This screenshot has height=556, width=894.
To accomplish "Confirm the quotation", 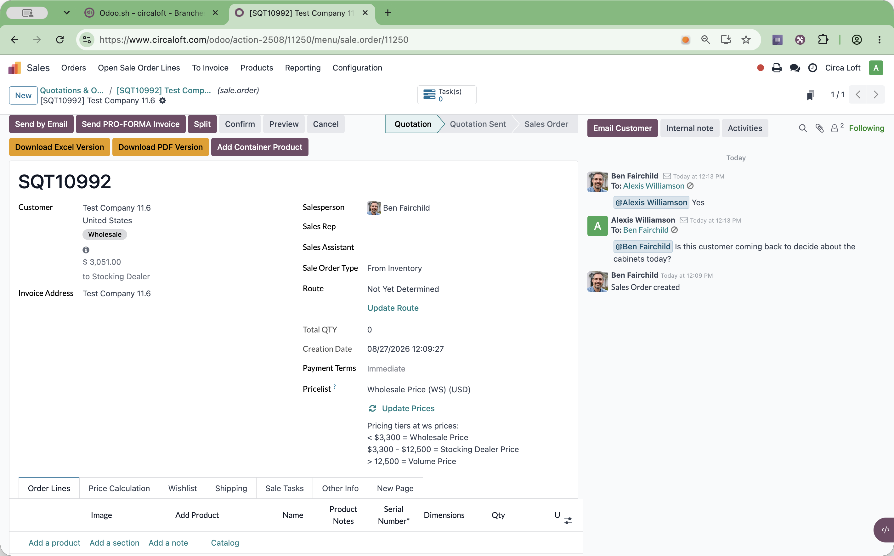I will pyautogui.click(x=240, y=124).
